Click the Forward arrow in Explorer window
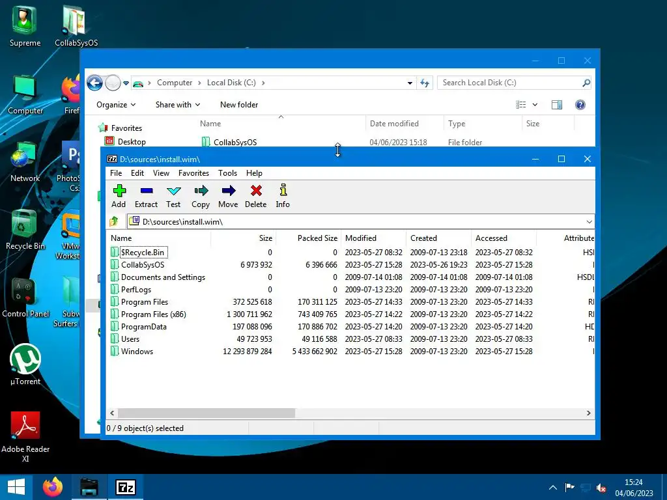The width and height of the screenshot is (667, 500). click(x=113, y=83)
